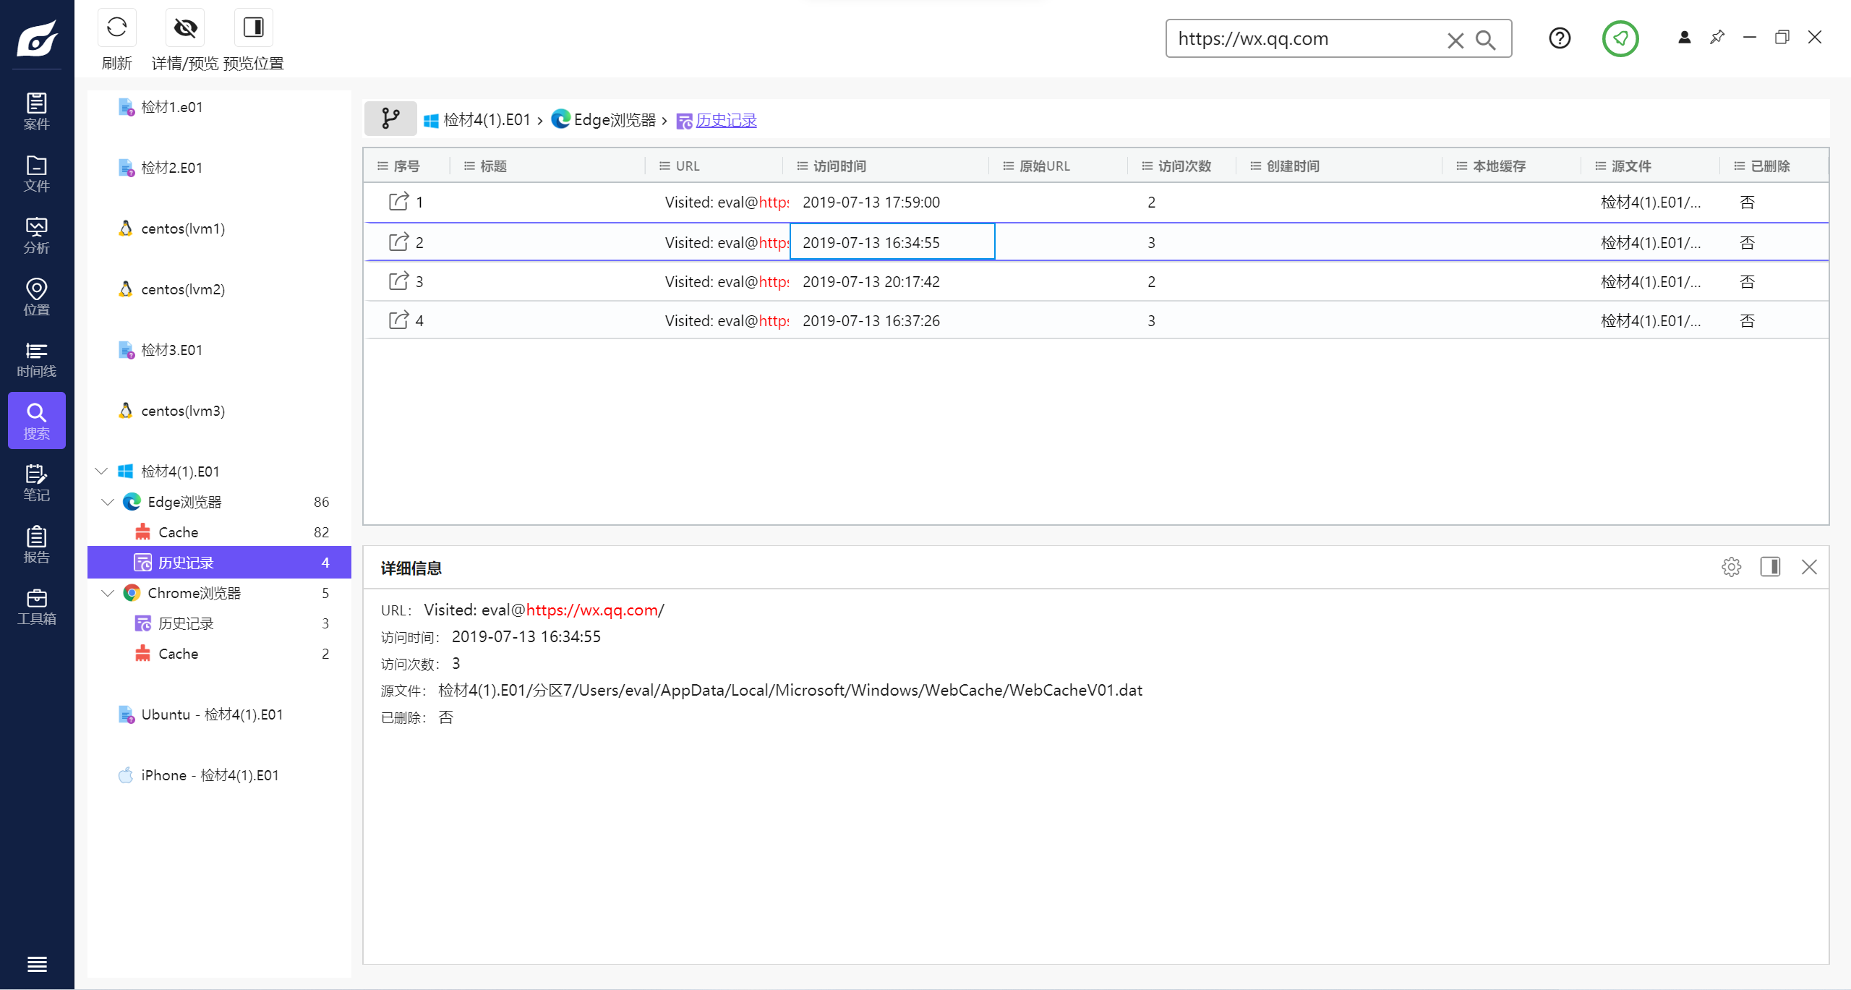Open the user account icon
Screen dimensions: 1851x990
click(x=1684, y=37)
